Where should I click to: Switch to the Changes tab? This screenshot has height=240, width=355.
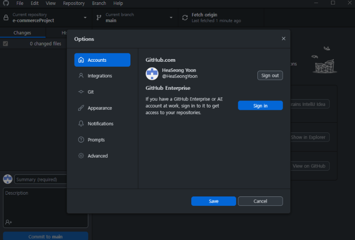coord(23,32)
